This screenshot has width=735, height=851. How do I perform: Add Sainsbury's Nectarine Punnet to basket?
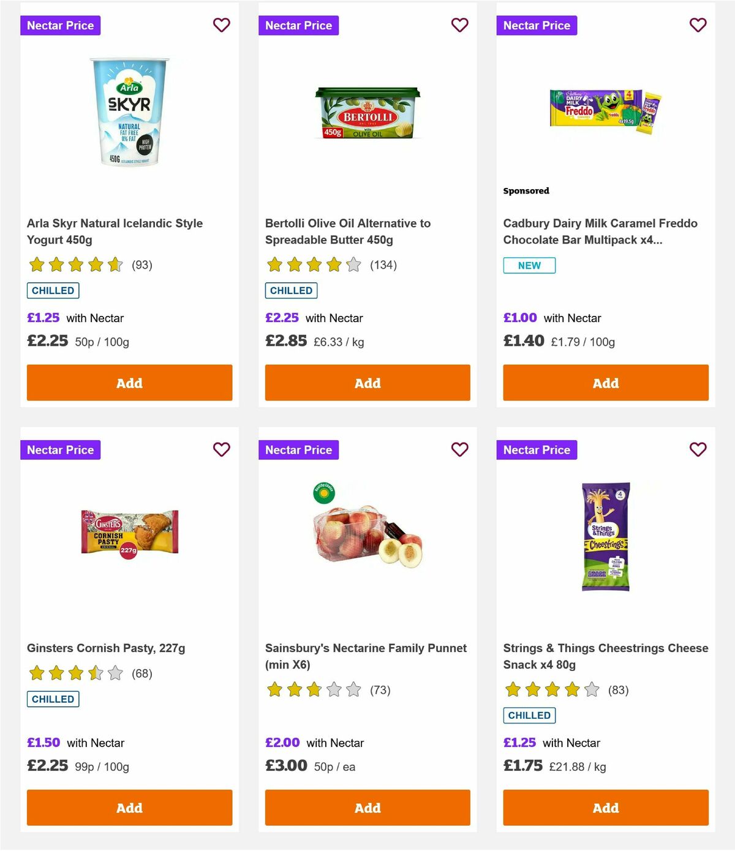[367, 808]
